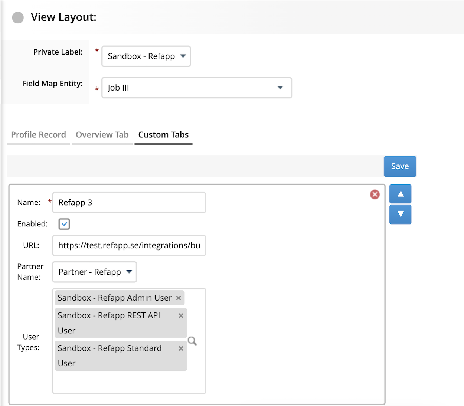Save the custom tab configuration
This screenshot has height=406, width=464.
[x=400, y=166]
